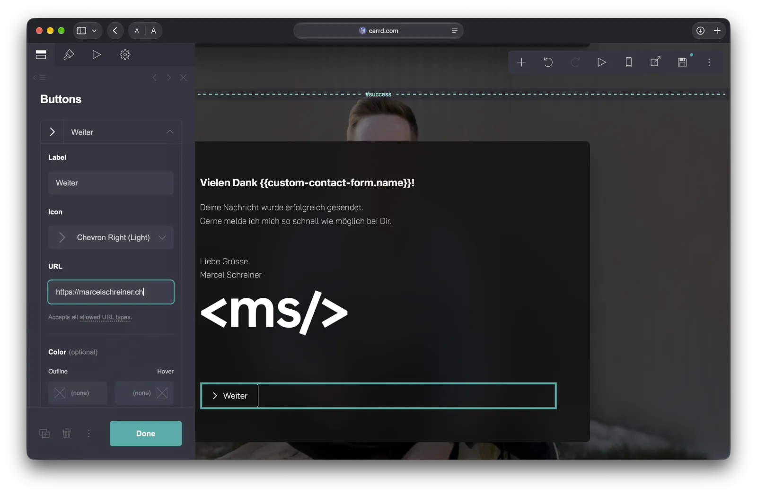Click the panel list menu icon
This screenshot has height=495, width=757.
tap(40, 78)
